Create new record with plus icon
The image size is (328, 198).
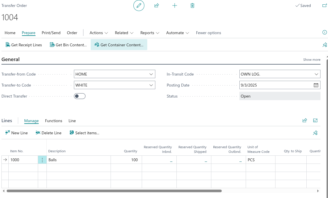175,5
